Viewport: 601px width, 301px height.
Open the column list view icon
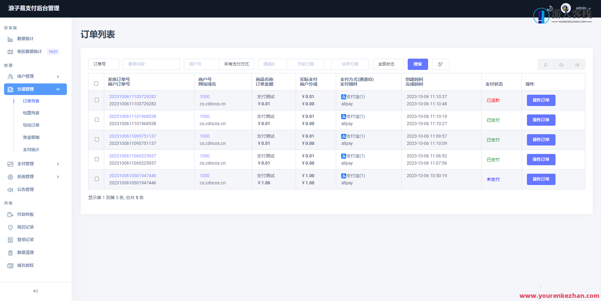click(577, 65)
